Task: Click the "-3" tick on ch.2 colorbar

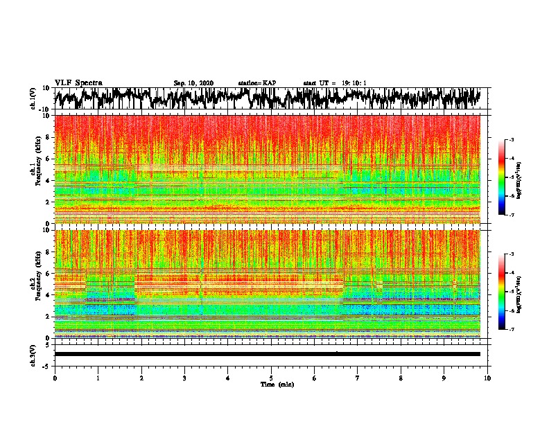Action: coord(512,254)
